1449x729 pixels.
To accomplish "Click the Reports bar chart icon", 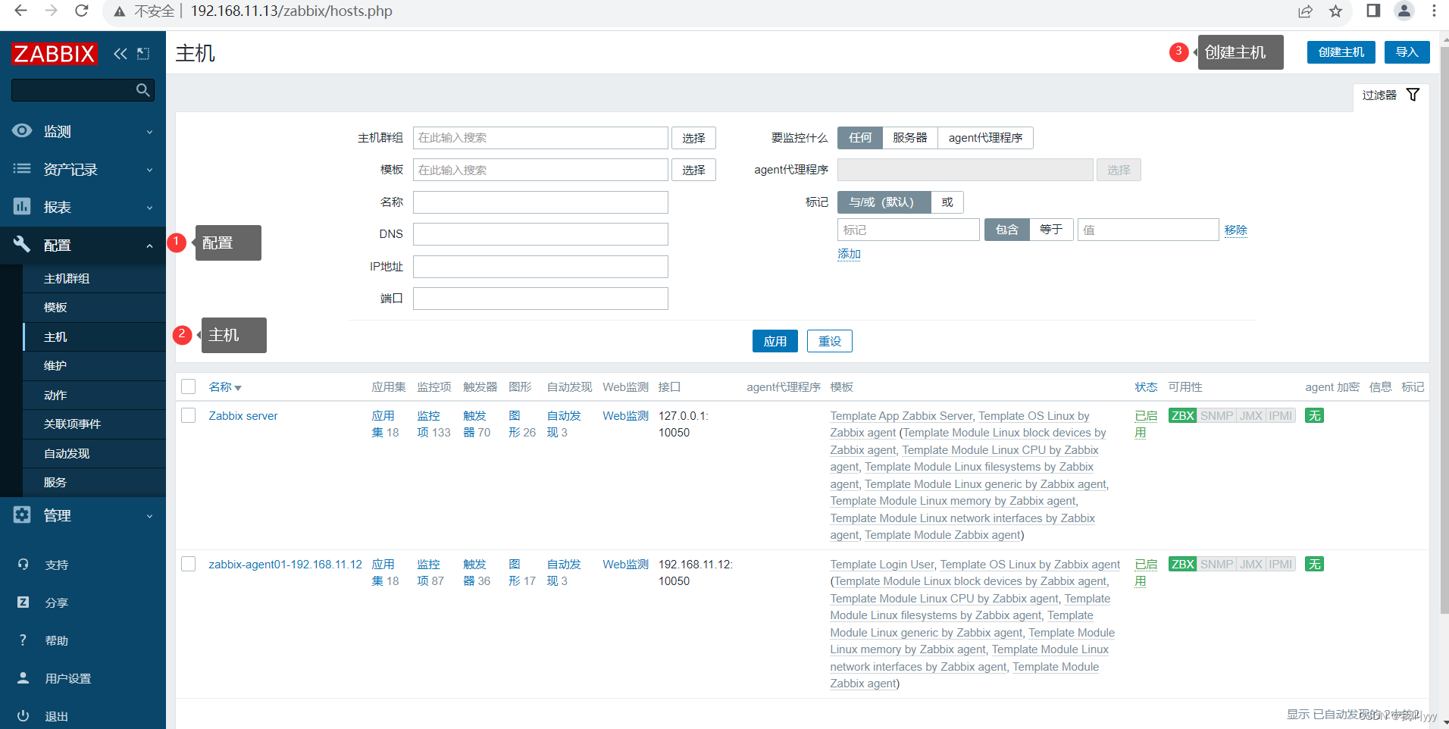I will pos(22,206).
